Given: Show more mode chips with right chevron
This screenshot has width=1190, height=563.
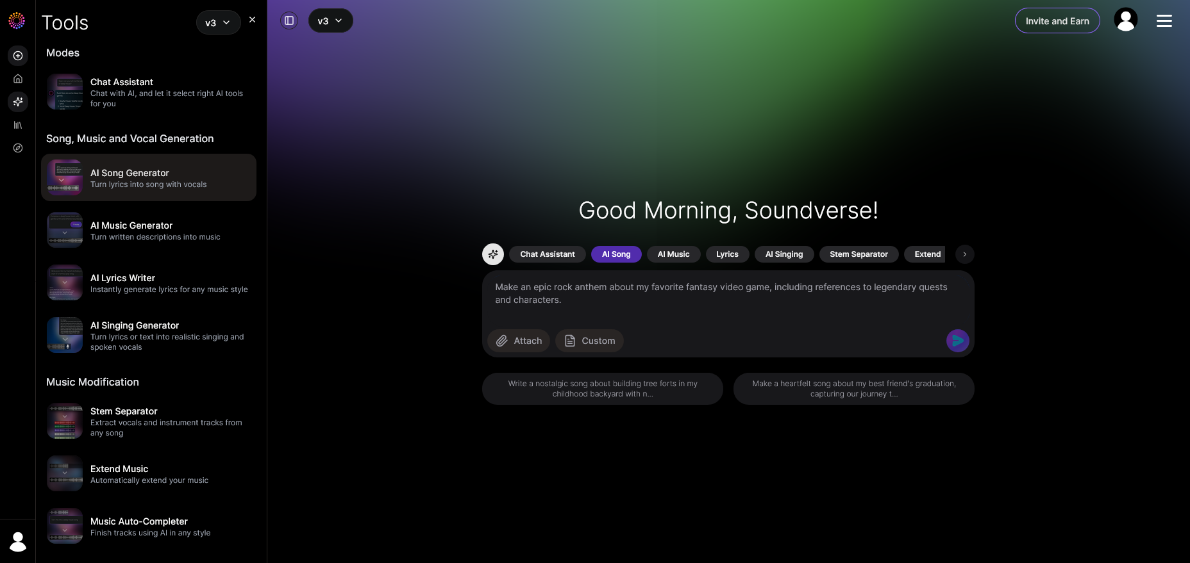Looking at the screenshot, I should (x=964, y=254).
